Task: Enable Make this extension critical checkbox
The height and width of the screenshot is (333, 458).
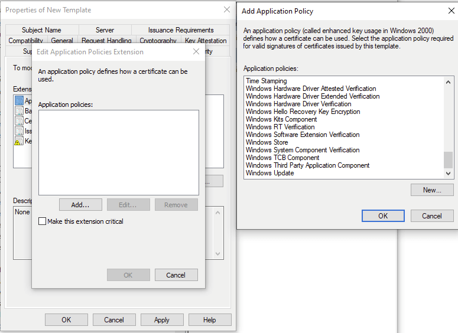Action: (x=42, y=221)
